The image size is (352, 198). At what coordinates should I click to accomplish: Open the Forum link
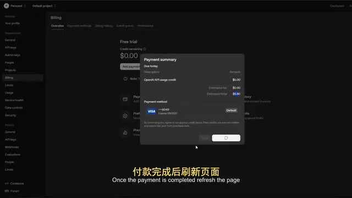pyautogui.click(x=15, y=191)
